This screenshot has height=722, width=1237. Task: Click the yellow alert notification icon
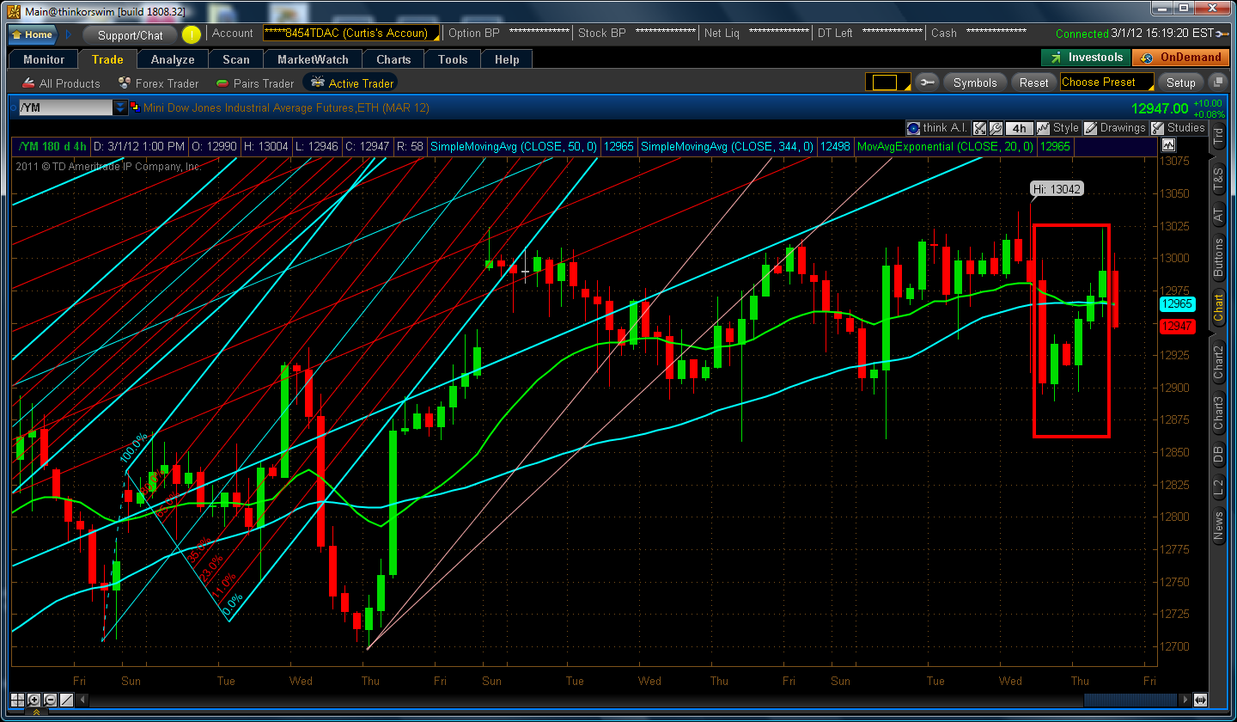point(191,34)
